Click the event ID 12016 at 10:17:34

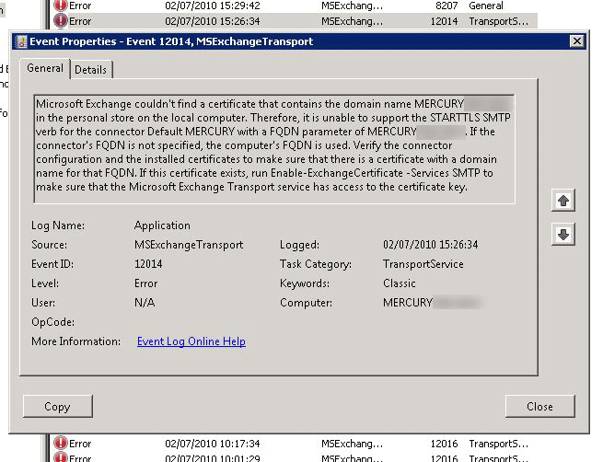[x=444, y=444]
